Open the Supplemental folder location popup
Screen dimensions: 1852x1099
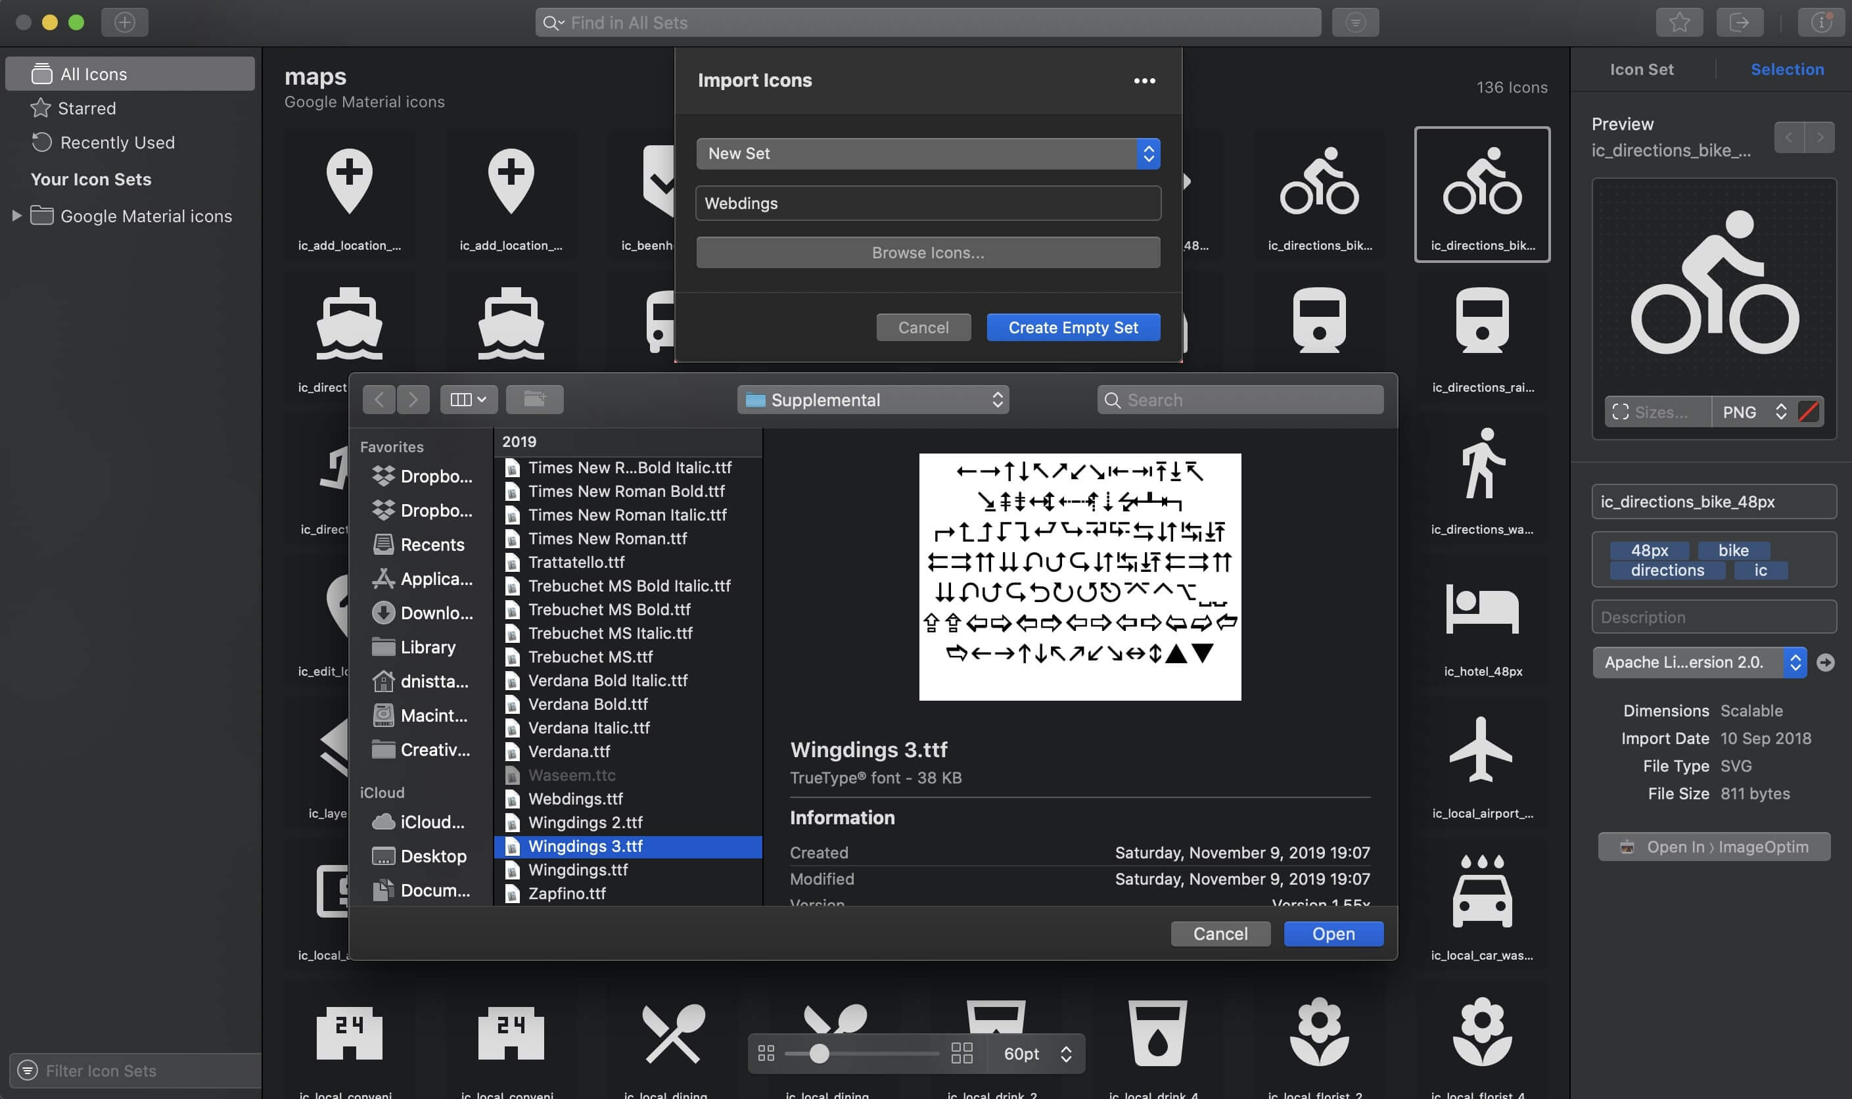coord(872,400)
